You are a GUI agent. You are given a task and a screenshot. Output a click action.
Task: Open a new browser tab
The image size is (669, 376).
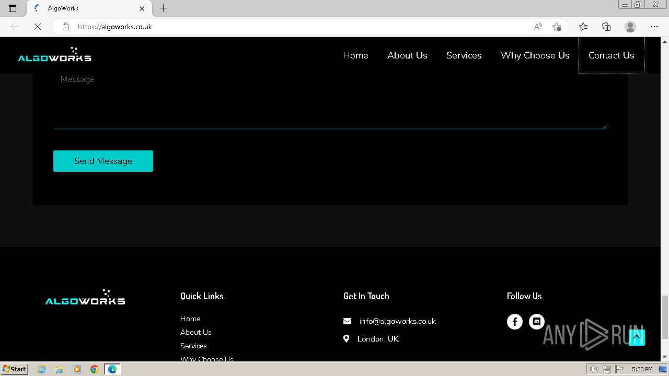coord(163,8)
